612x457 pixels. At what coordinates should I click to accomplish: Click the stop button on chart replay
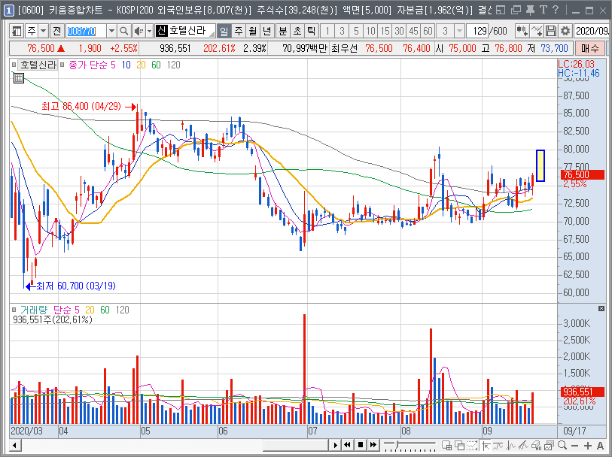tap(361, 445)
